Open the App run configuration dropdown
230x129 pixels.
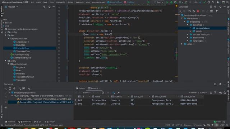tap(158, 3)
